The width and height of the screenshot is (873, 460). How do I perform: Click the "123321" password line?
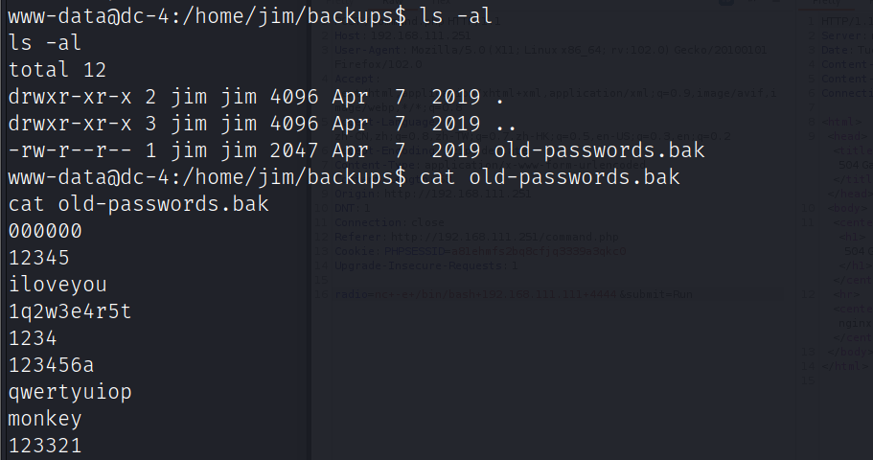point(45,446)
